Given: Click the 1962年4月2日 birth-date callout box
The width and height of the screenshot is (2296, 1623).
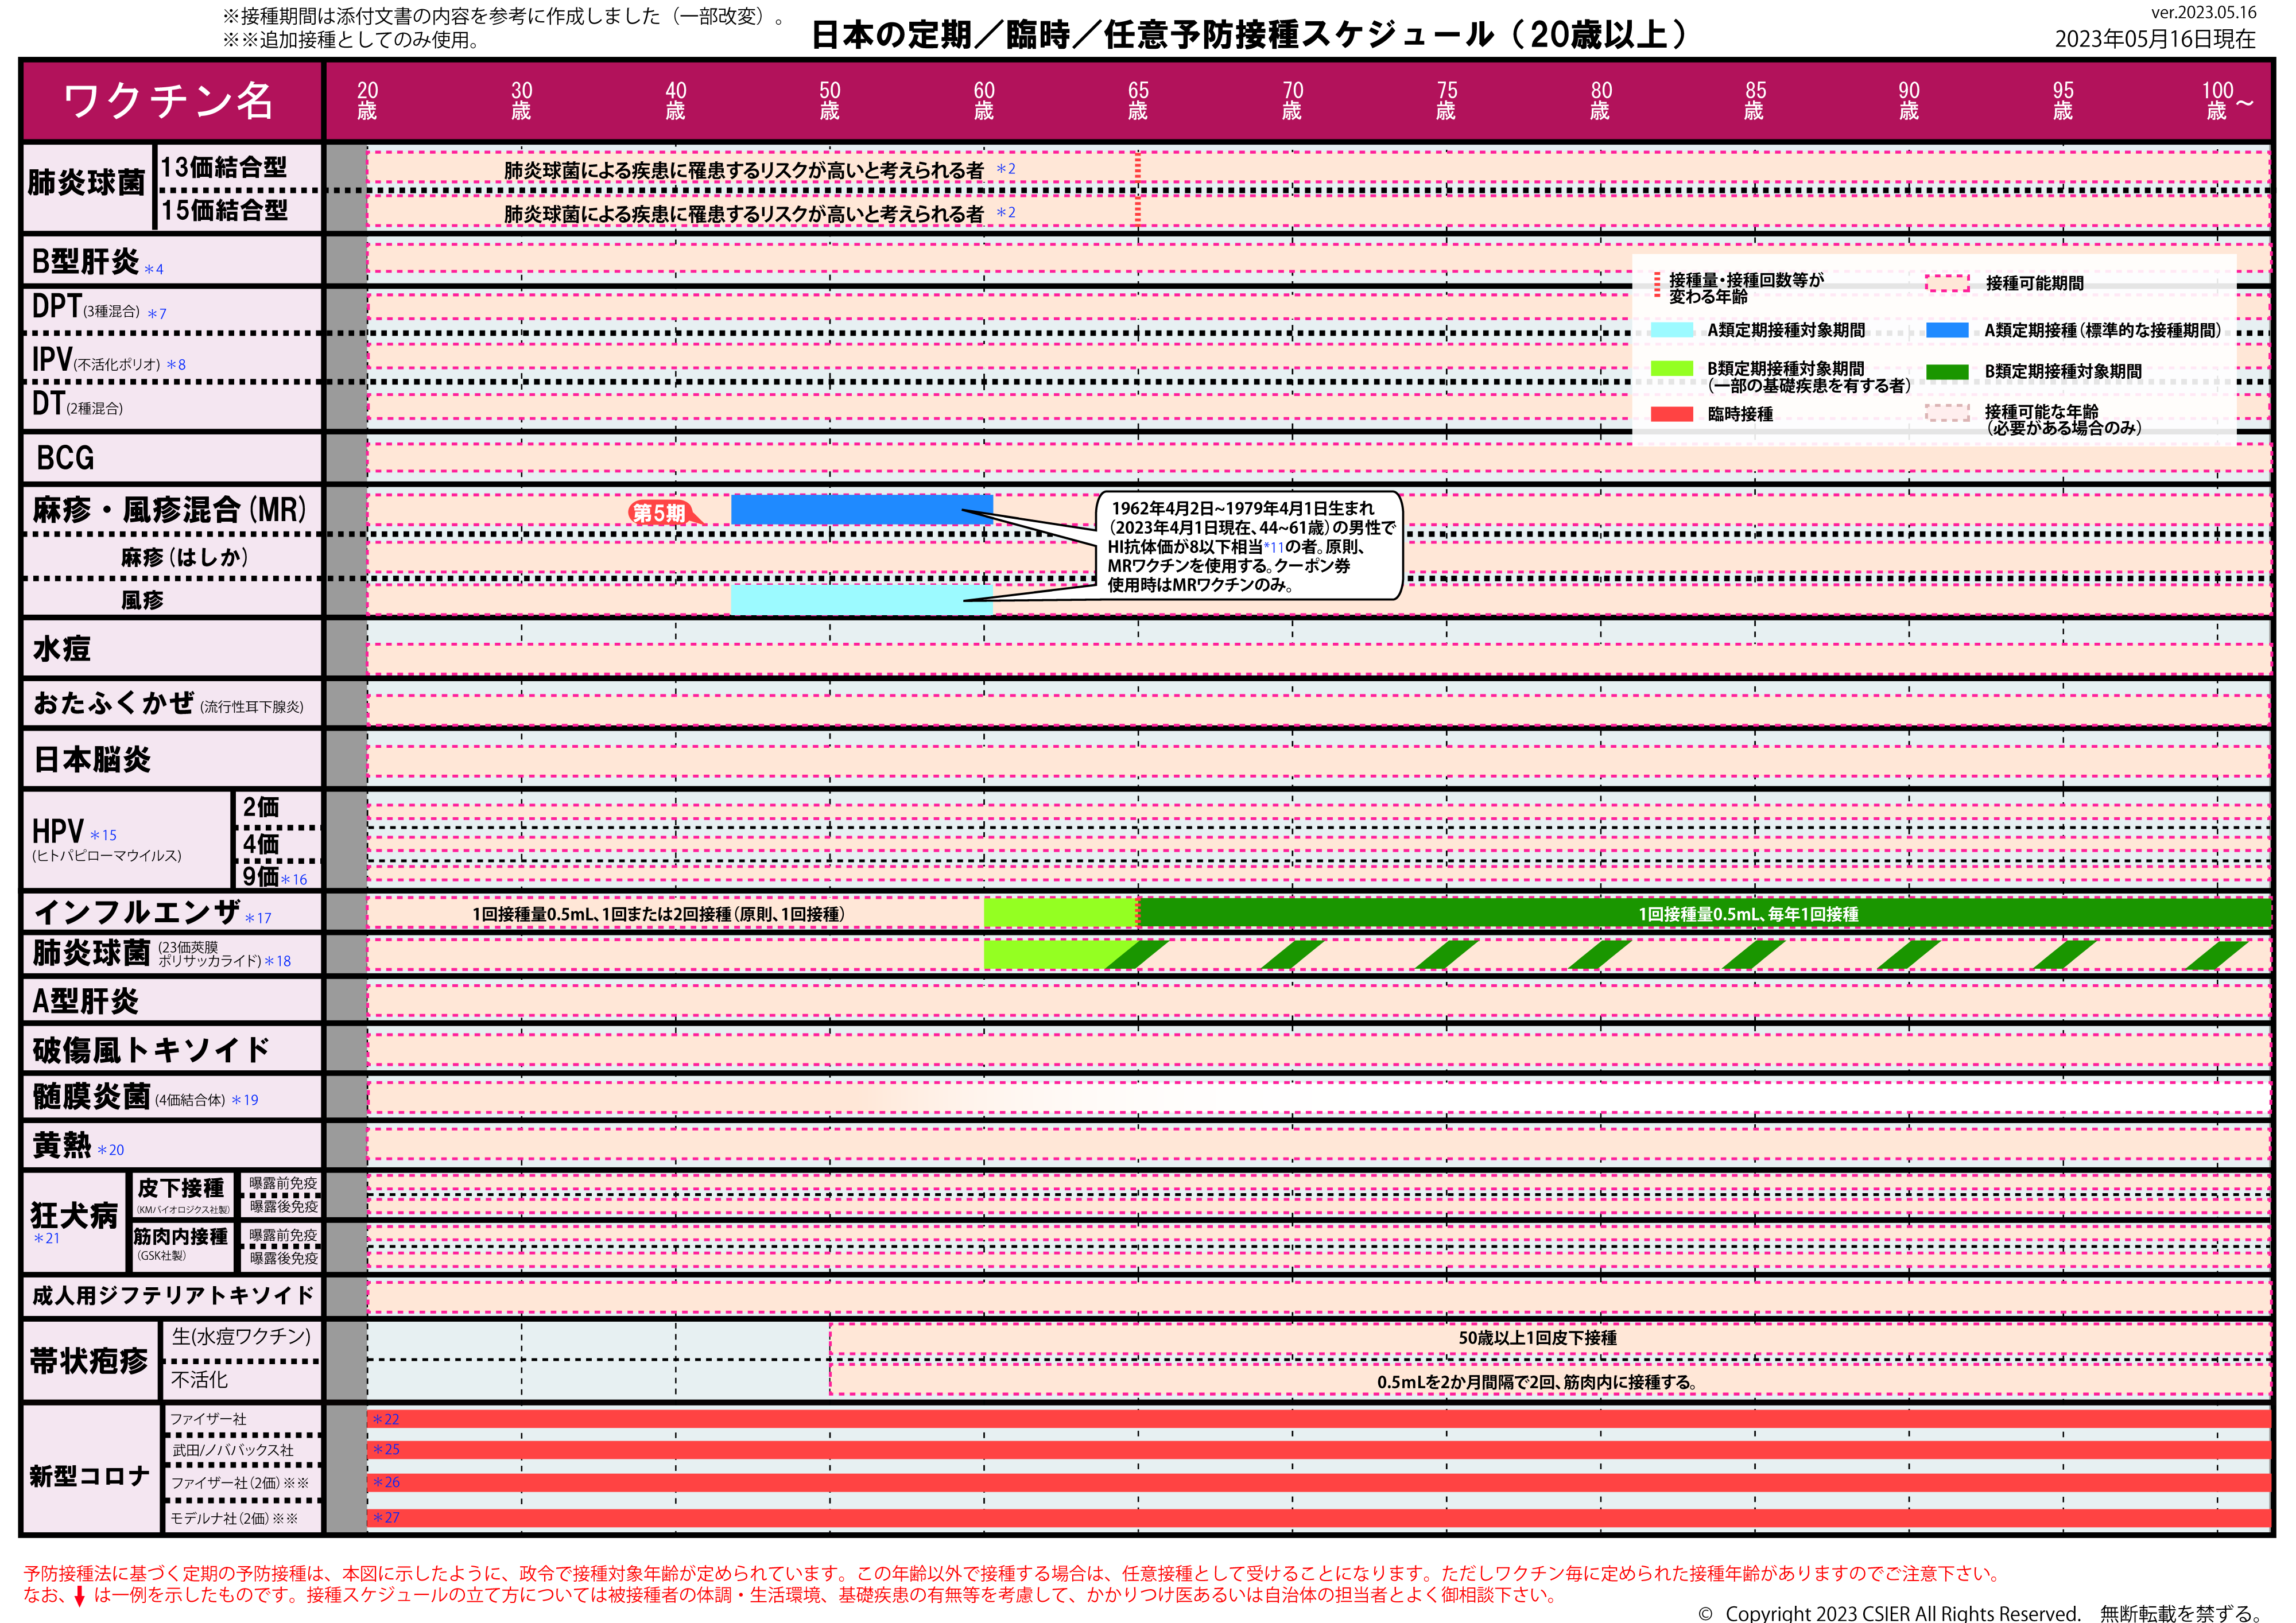Looking at the screenshot, I should tap(1250, 546).
